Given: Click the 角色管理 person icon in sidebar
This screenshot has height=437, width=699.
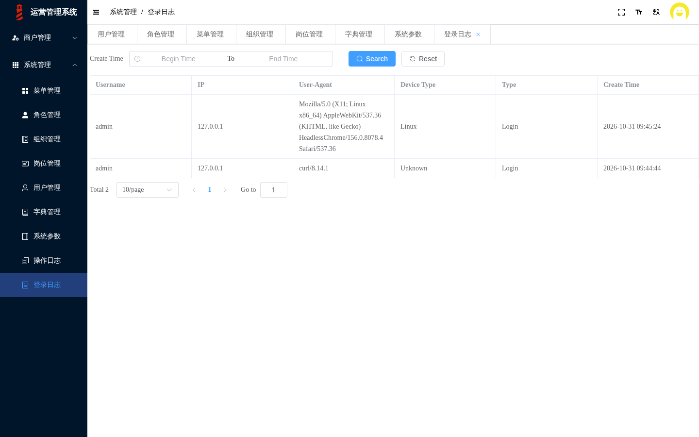Looking at the screenshot, I should coord(25,115).
